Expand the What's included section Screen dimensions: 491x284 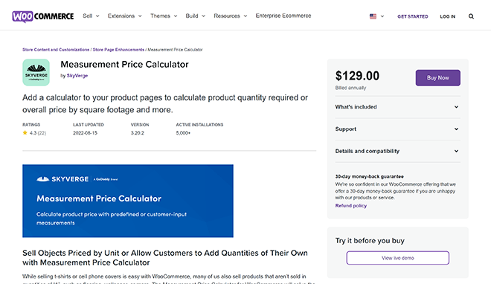[x=398, y=107]
